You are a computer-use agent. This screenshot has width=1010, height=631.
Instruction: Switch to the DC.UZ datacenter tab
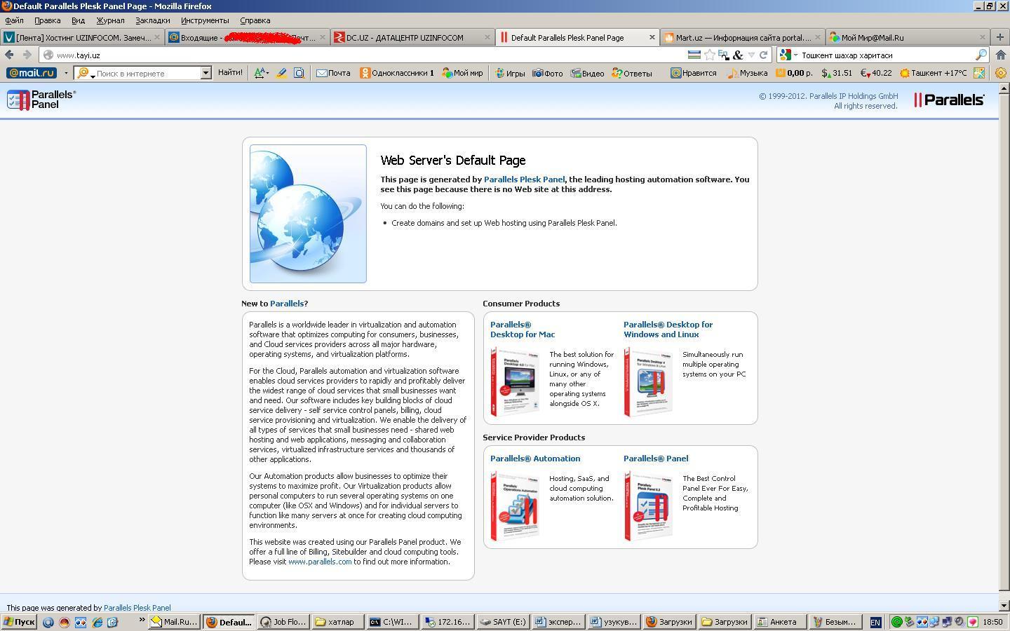(x=405, y=38)
